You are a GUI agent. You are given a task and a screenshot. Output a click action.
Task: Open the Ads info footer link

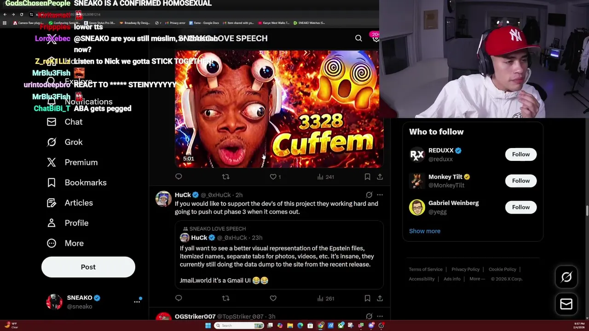pyautogui.click(x=452, y=279)
